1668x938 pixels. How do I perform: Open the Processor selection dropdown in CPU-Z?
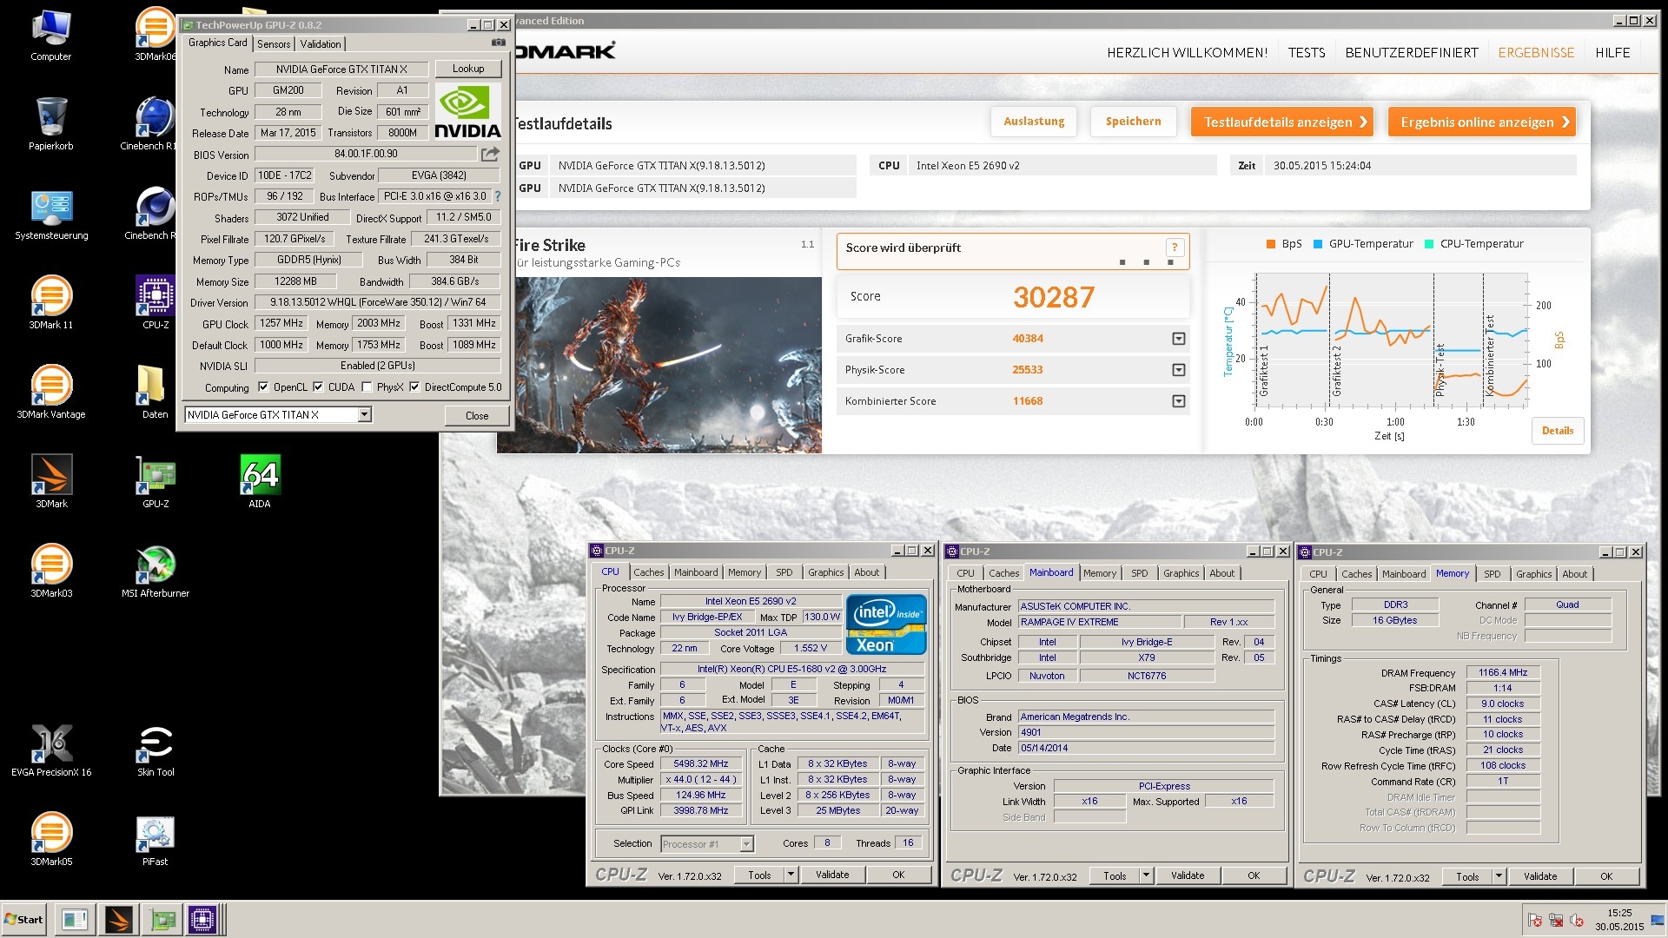pos(746,844)
